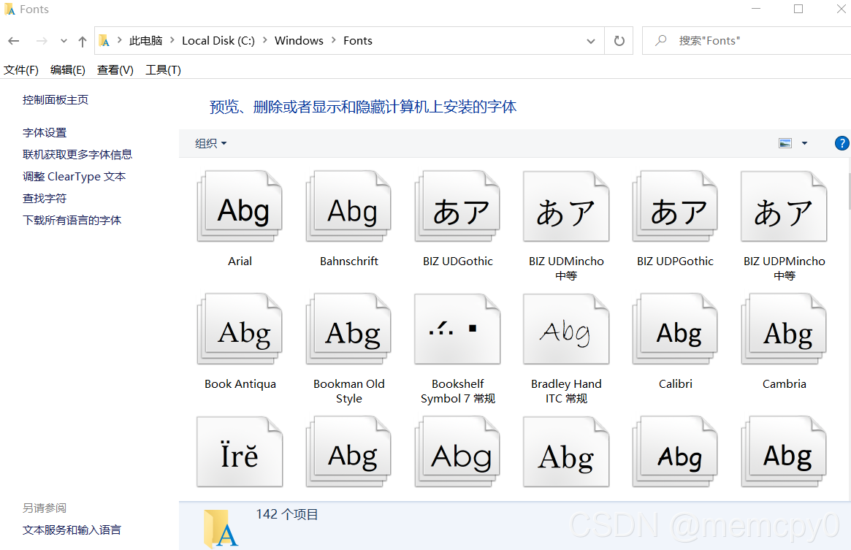Open the Calibri font icon
851x550 pixels.
point(675,329)
